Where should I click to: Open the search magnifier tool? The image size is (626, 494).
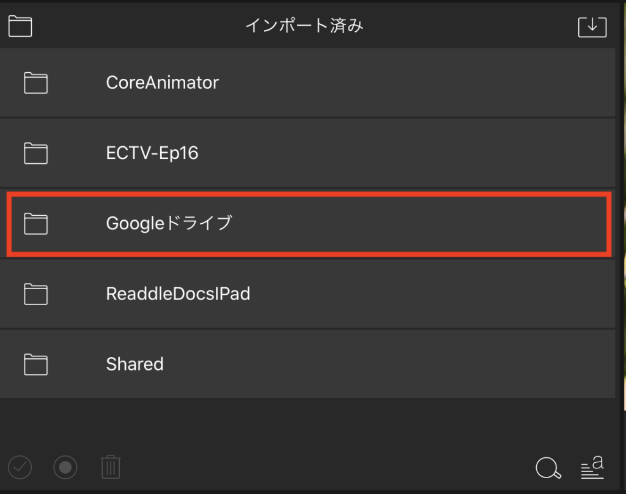tap(548, 468)
